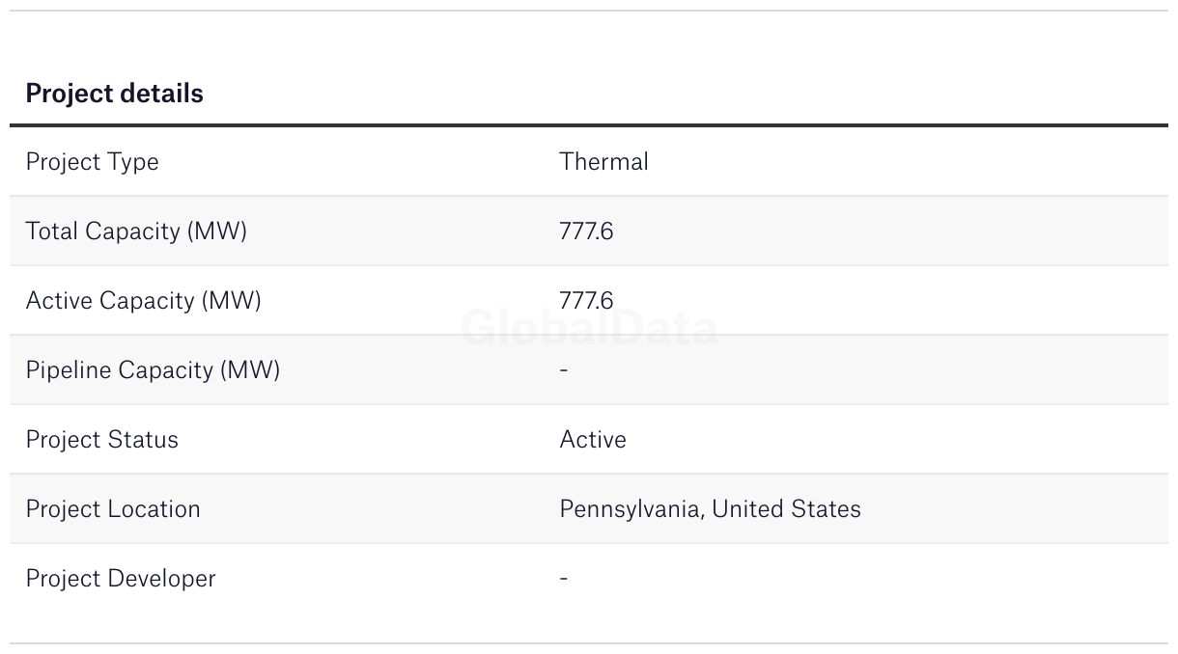Image resolution: width=1178 pixels, height=654 pixels.
Task: Click the GlobalData watermark text
Action: 589,328
